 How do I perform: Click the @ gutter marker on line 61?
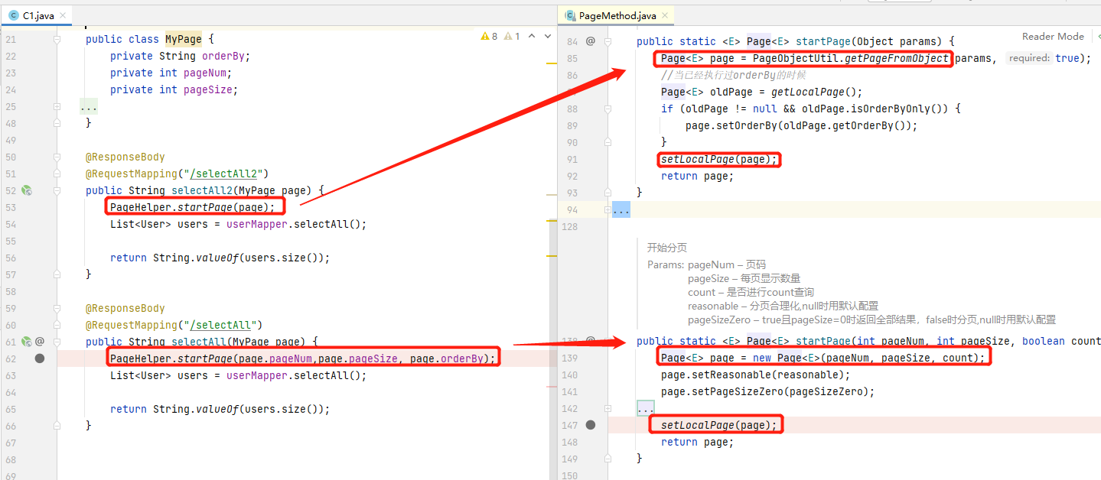click(40, 342)
